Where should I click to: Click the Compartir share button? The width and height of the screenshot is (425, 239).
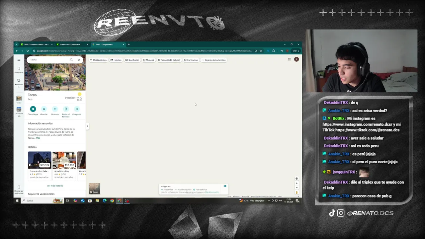coord(77,111)
